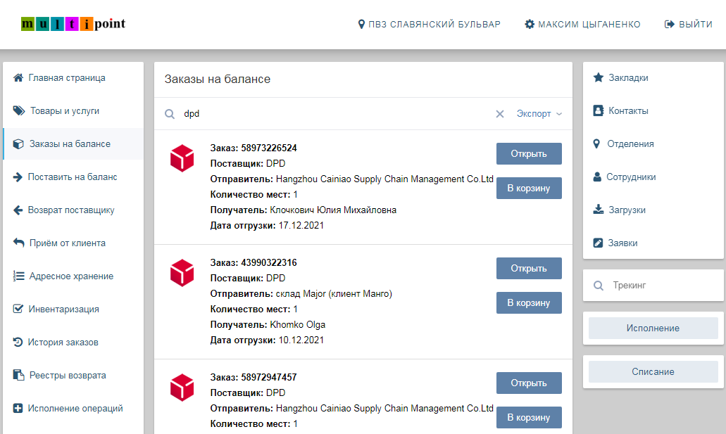Click Открыть for order 58972947457
The image size is (726, 434).
[529, 383]
